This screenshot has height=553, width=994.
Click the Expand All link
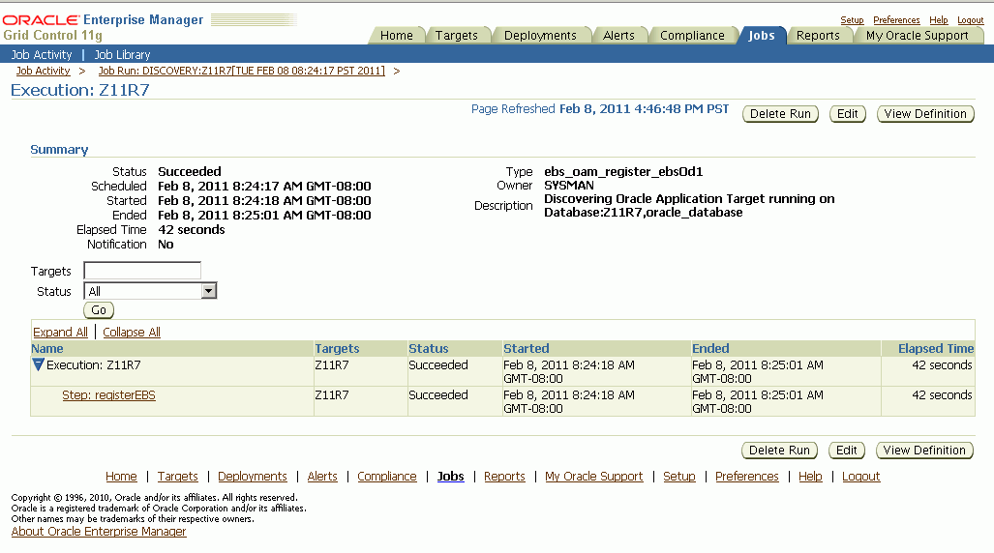pos(60,332)
